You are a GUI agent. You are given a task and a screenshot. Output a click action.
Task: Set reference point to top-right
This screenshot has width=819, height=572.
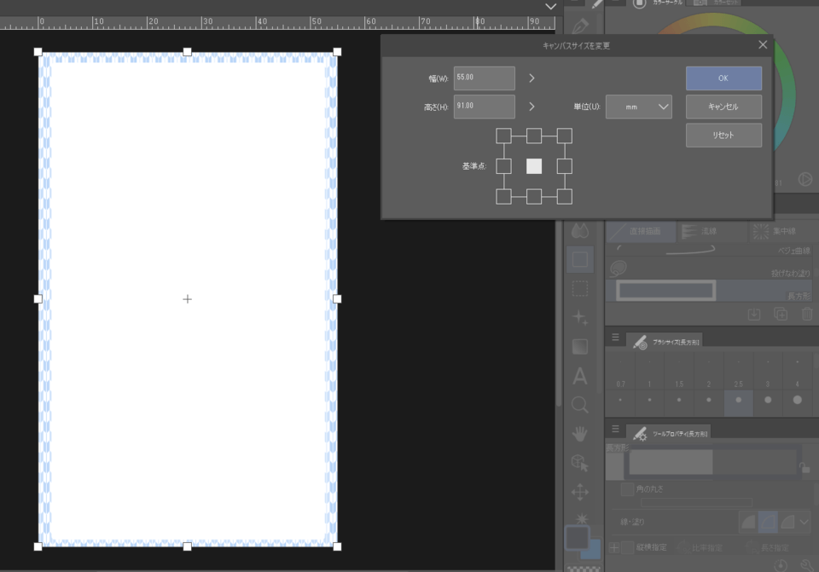point(564,136)
